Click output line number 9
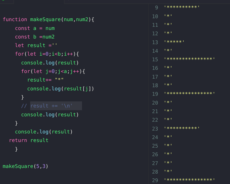 pos(157,8)
